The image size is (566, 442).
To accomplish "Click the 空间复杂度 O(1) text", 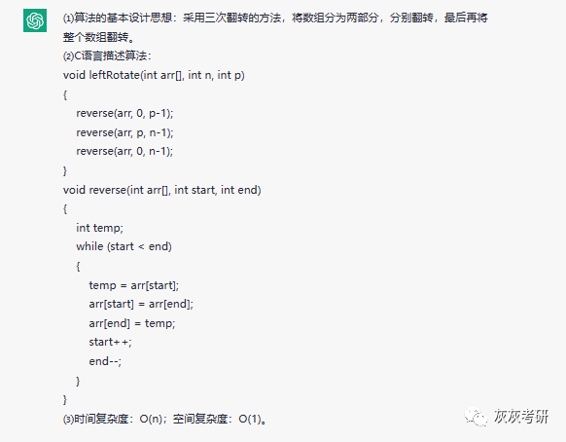I will (220, 419).
